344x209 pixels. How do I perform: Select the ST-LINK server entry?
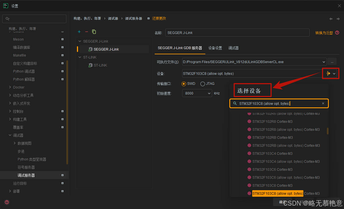pos(100,65)
